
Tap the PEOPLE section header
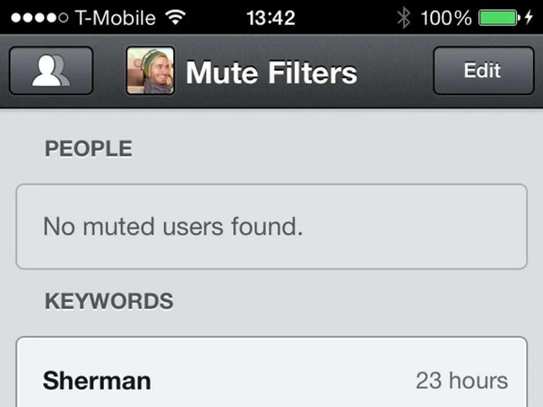pyautogui.click(x=88, y=148)
